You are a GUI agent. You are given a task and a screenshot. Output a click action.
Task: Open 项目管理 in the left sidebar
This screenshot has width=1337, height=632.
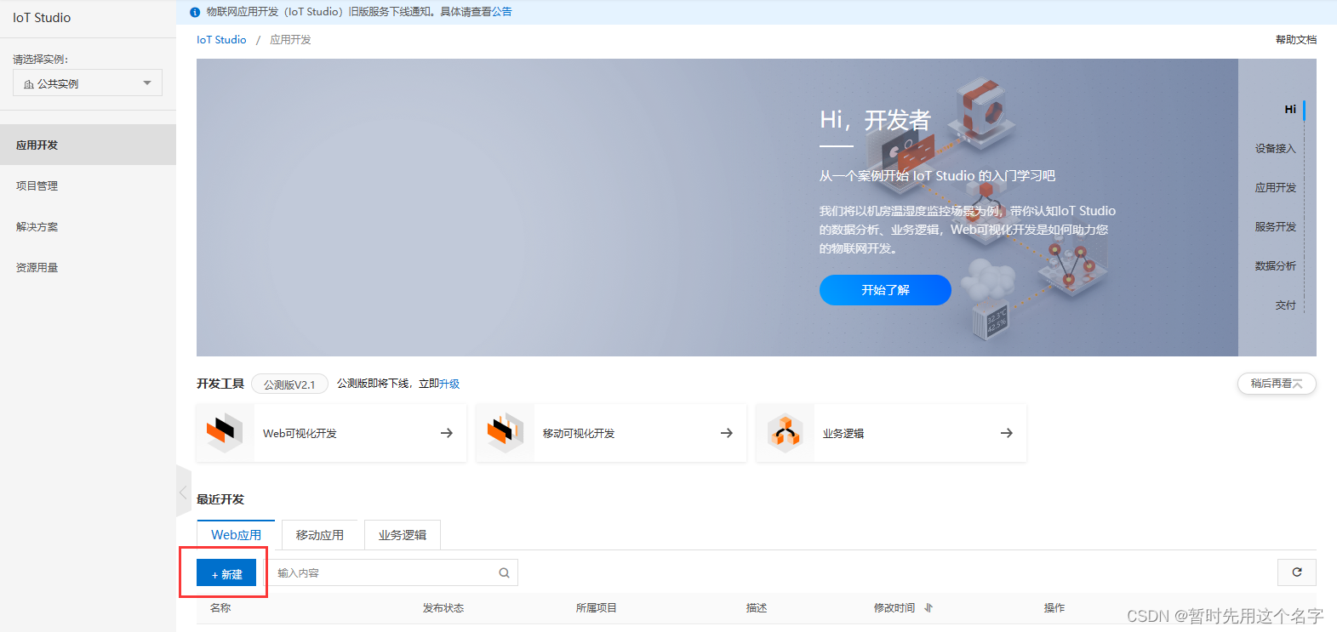pos(88,185)
